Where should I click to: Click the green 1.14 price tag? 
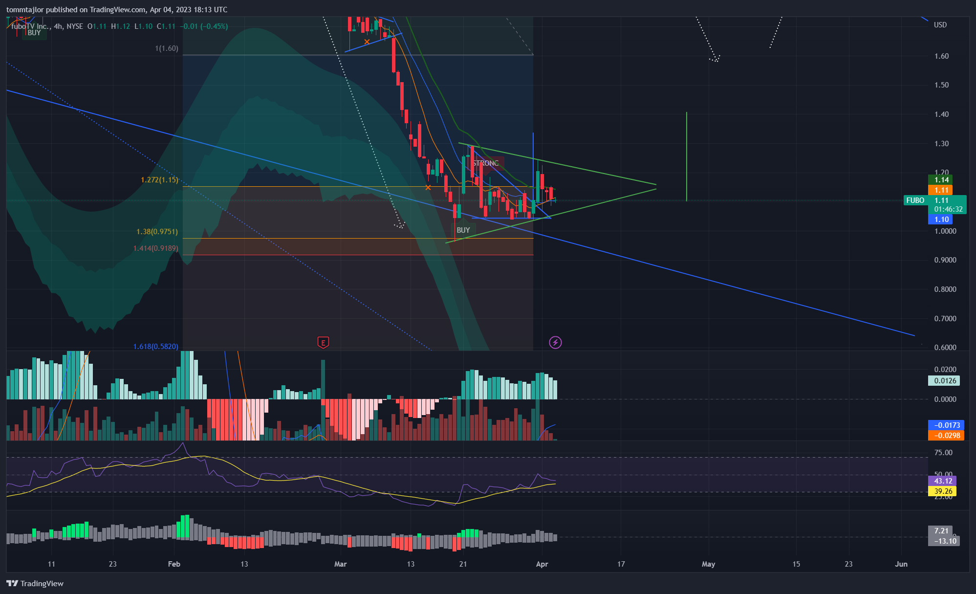coord(941,180)
